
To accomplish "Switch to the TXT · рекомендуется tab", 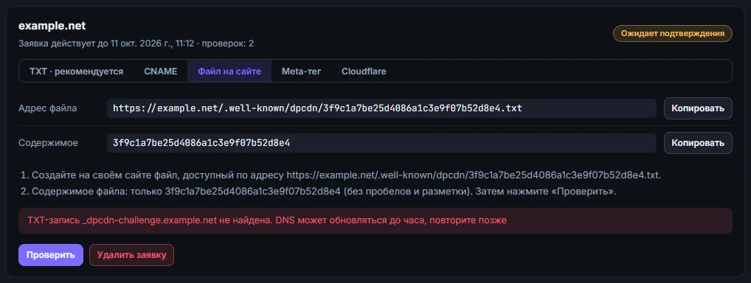I will 76,71.
